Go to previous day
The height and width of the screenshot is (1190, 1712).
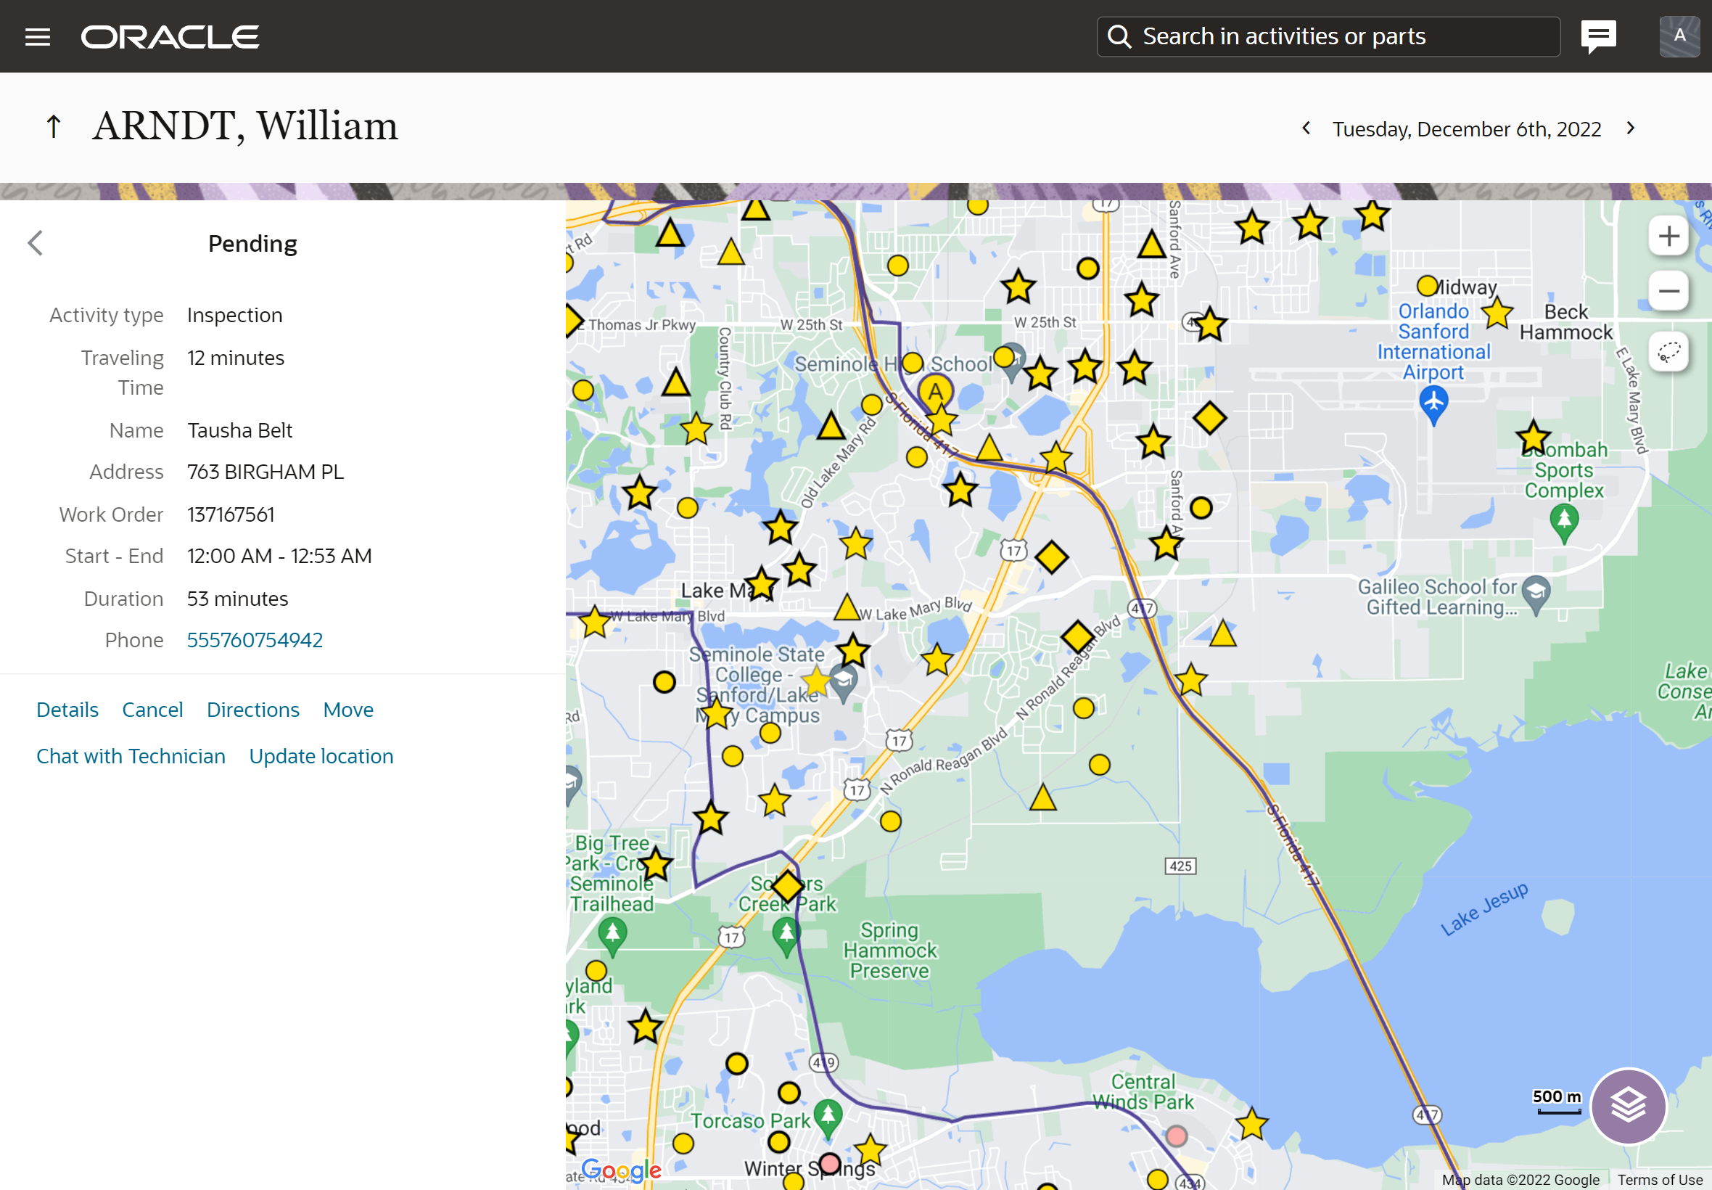pyautogui.click(x=1306, y=128)
